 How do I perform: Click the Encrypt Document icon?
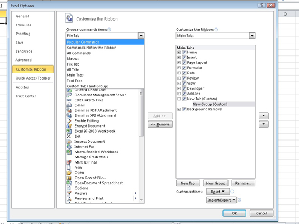(x=69, y=126)
